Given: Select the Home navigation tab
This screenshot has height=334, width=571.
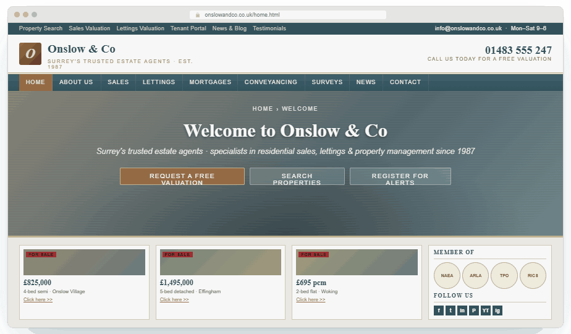Looking at the screenshot, I should 35,82.
